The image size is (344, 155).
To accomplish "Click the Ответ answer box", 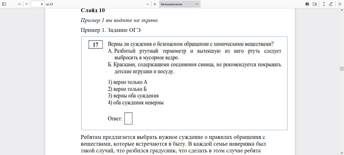I will pos(128,118).
